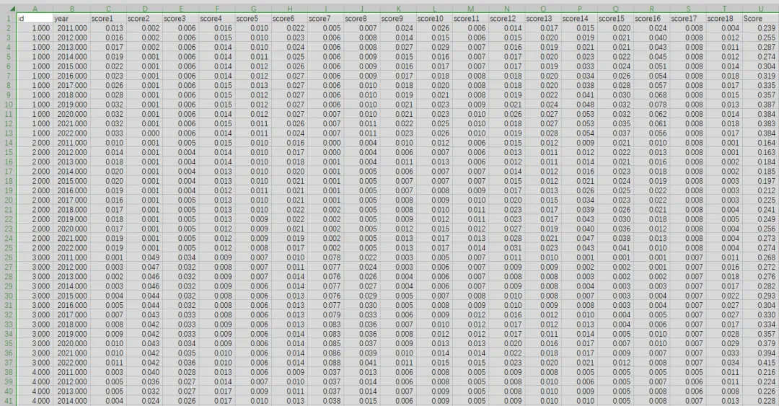Select the 'score18' header cell
This screenshot has width=779, height=406.
[x=724, y=18]
